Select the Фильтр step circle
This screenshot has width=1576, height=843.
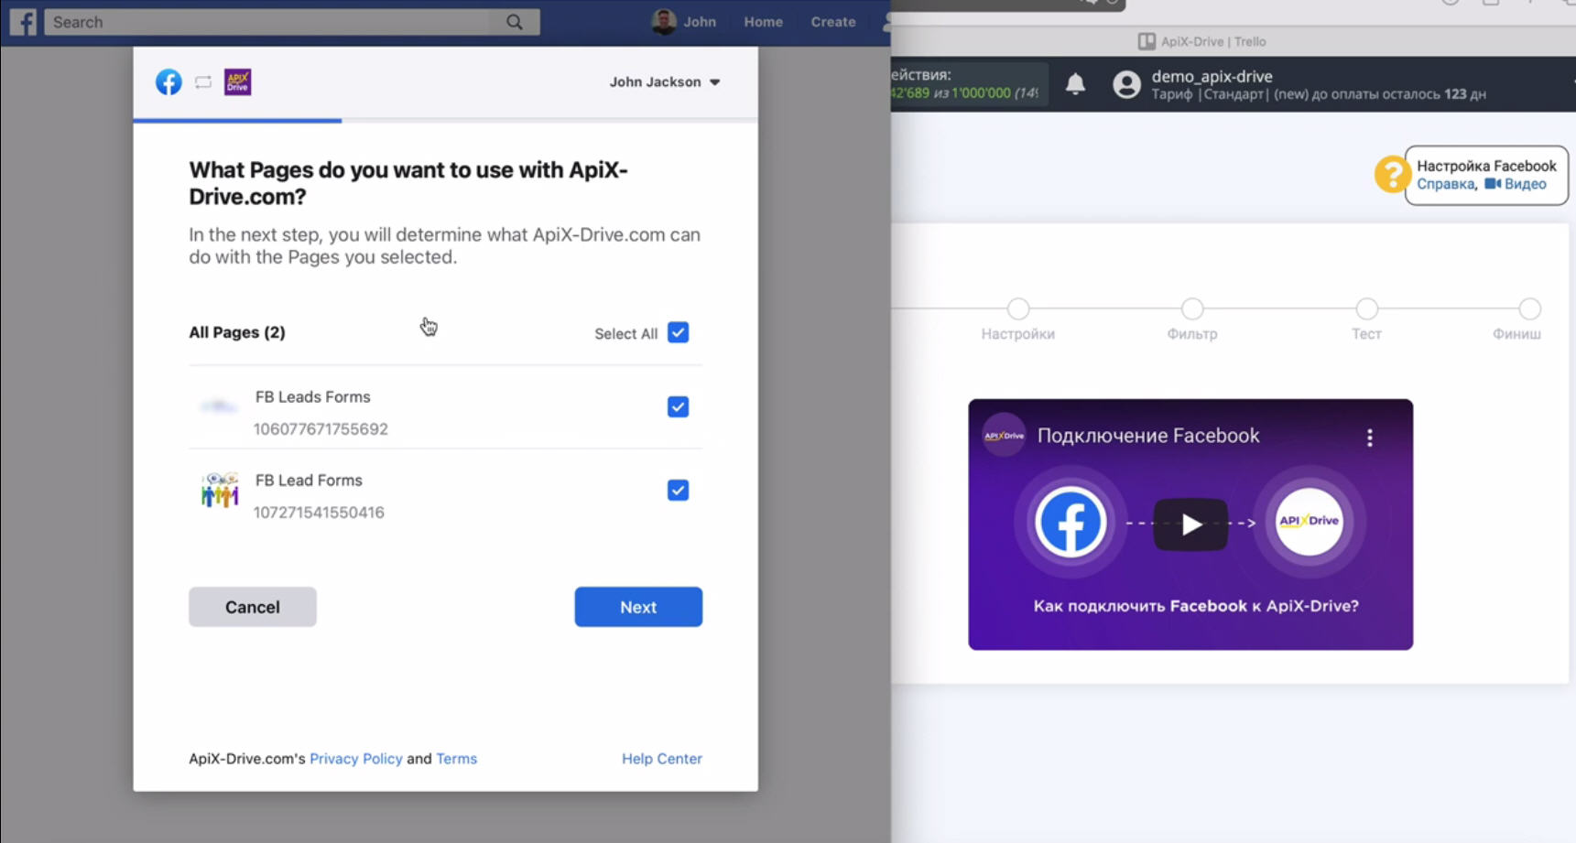coord(1192,308)
